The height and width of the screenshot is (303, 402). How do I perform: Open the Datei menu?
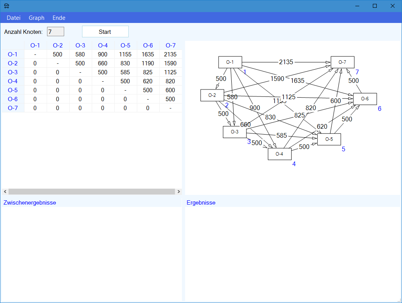pyautogui.click(x=14, y=18)
